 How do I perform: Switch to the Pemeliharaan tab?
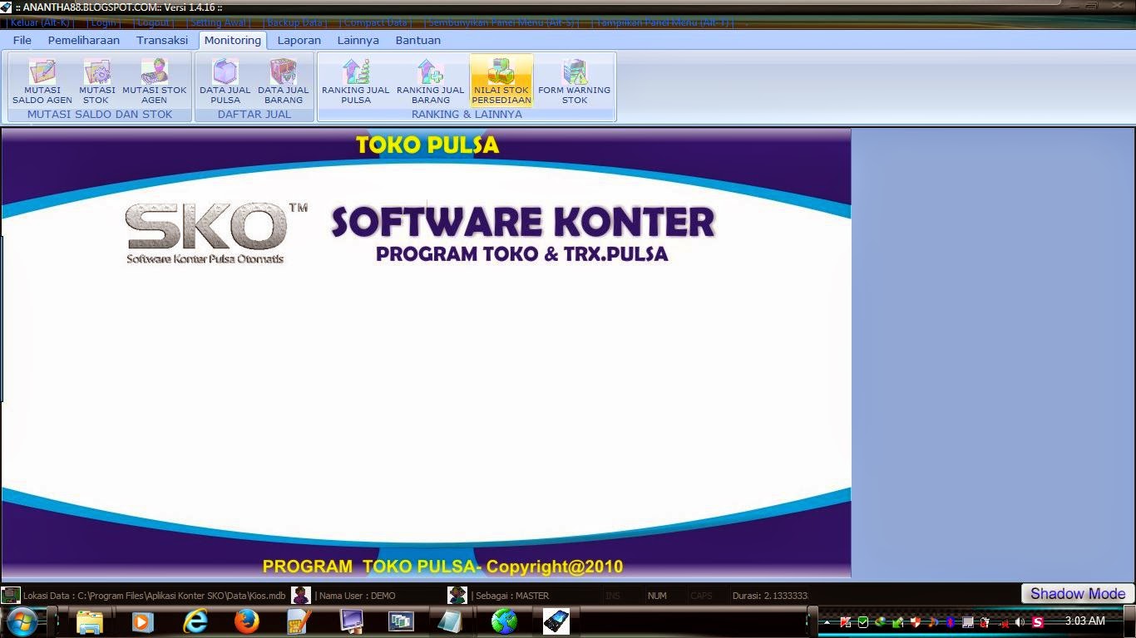(x=84, y=40)
